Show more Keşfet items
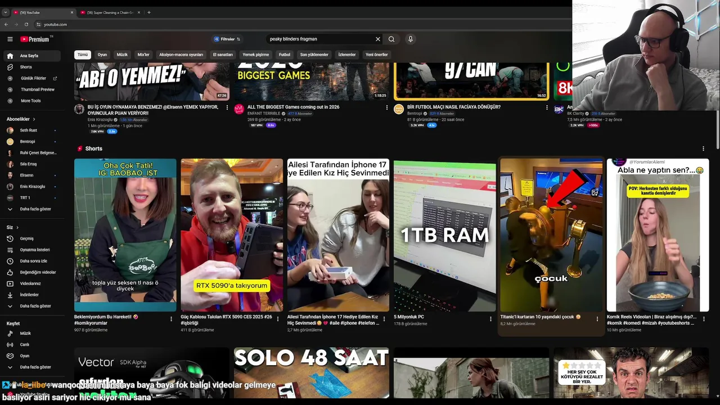The width and height of the screenshot is (720, 405). (x=32, y=367)
